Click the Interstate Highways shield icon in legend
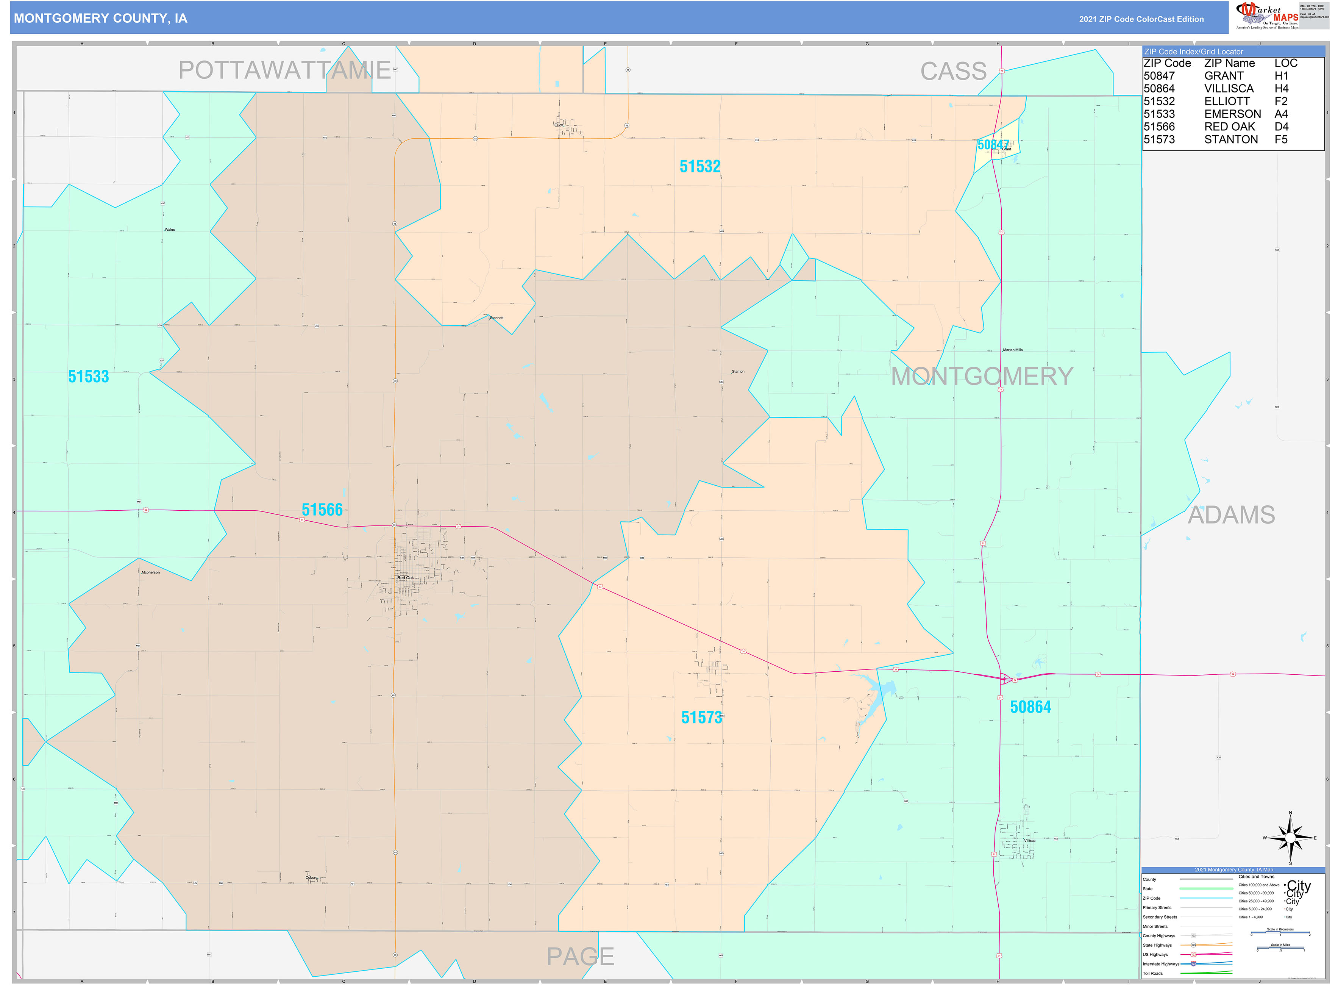The height and width of the screenshot is (985, 1338). coord(1193,964)
